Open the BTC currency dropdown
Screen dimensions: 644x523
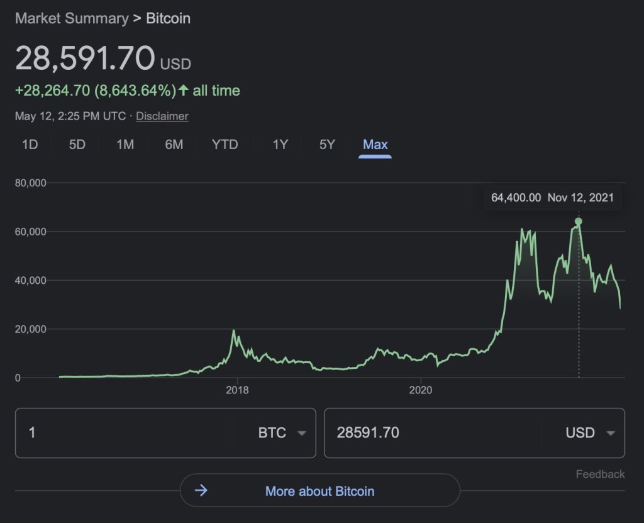click(282, 432)
